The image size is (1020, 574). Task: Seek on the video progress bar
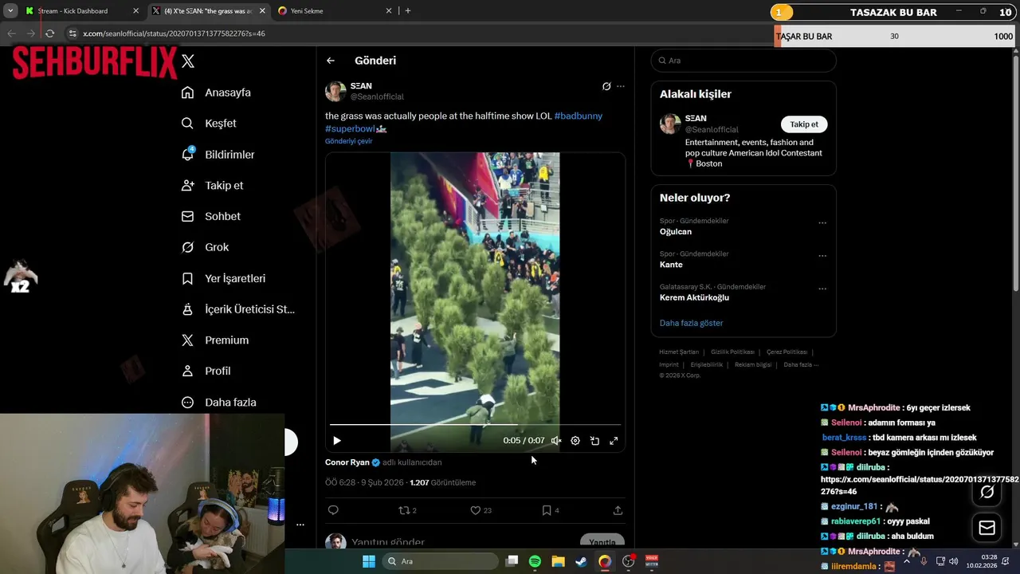pyautogui.click(x=475, y=425)
